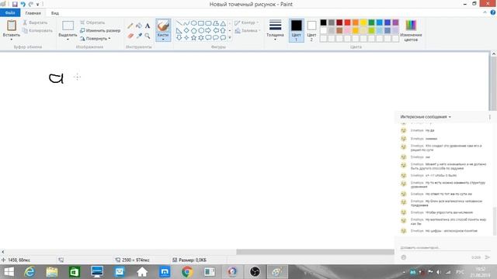This screenshot has width=497, height=279.
Task: Open the Интересные сообщения chat filter dropdown
Action: [426, 117]
